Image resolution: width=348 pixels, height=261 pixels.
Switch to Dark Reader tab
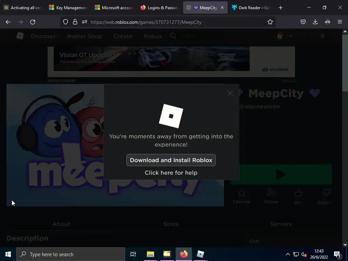coord(251,8)
